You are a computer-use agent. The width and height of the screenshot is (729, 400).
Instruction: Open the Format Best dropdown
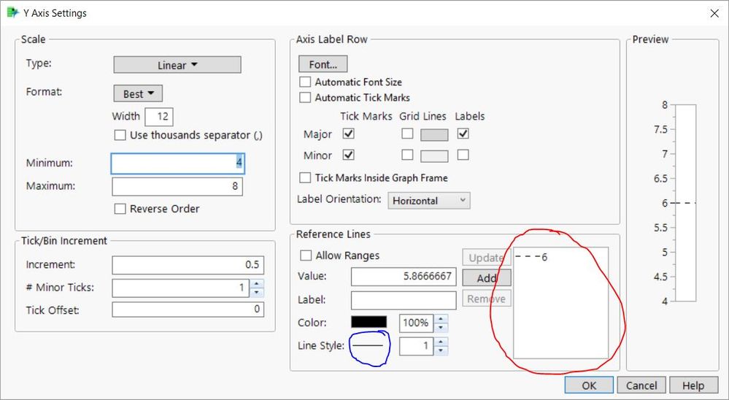pyautogui.click(x=138, y=93)
